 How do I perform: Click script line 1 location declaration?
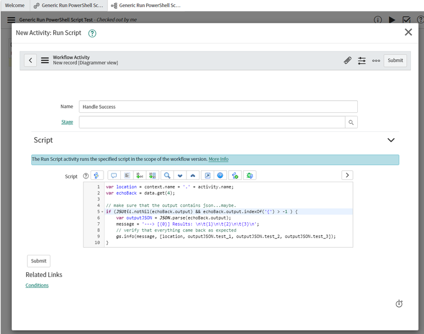click(170, 187)
